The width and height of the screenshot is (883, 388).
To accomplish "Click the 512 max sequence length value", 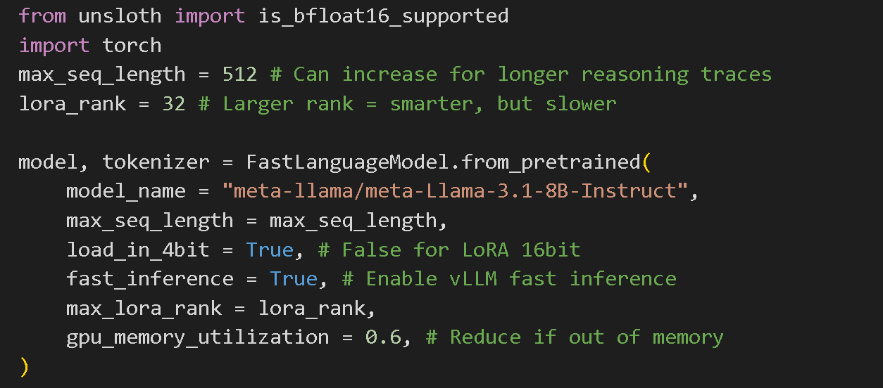I will coord(240,75).
